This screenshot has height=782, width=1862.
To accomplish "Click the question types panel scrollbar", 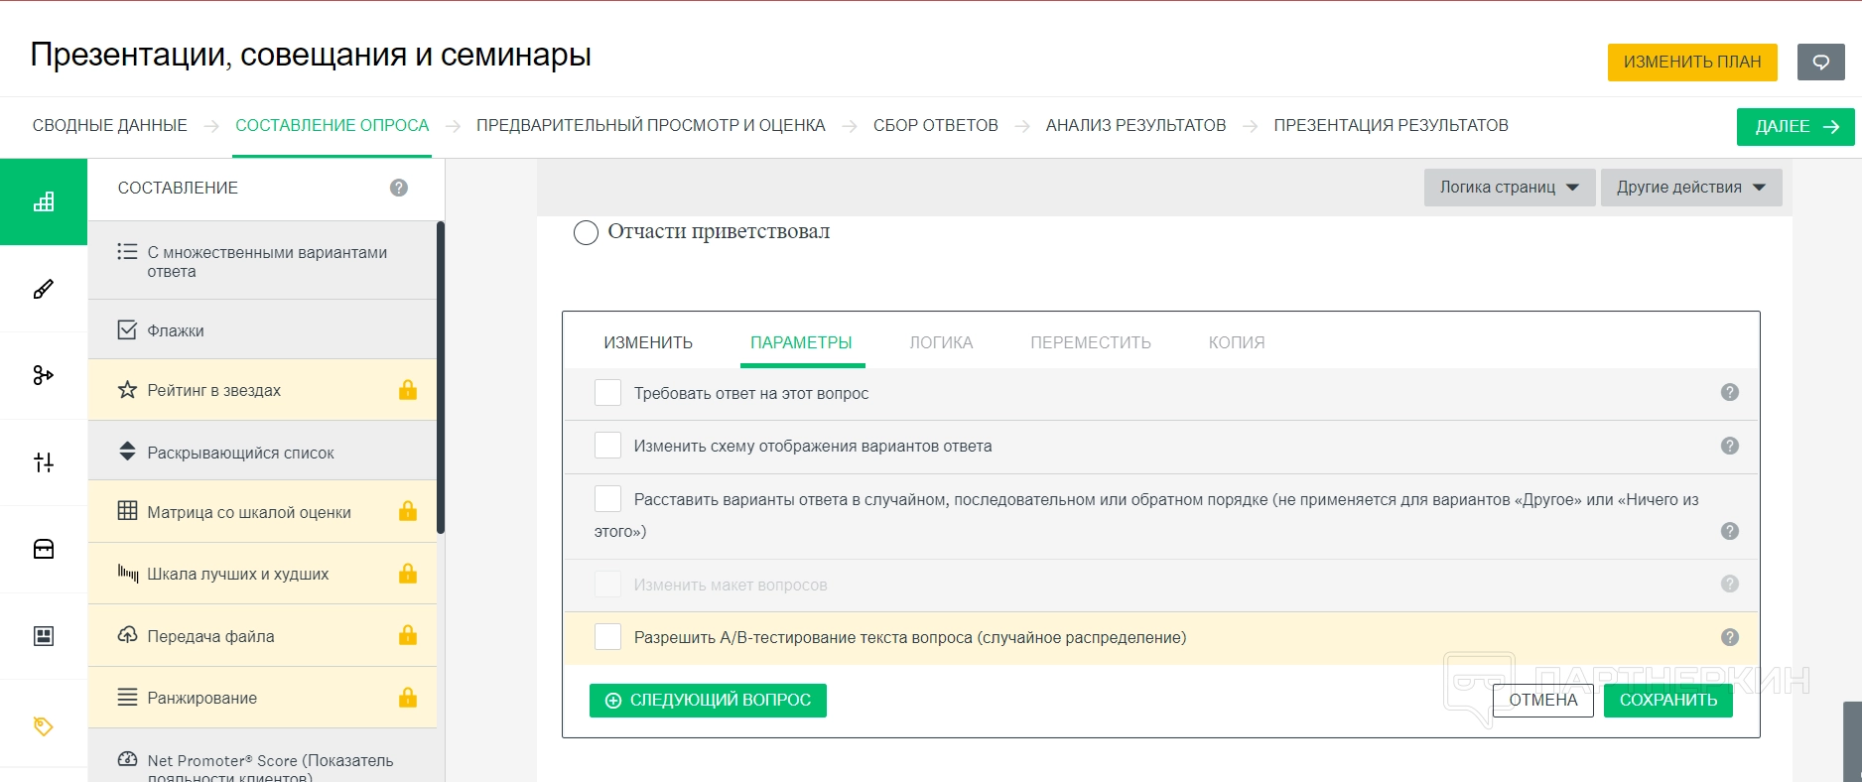I will point(441,377).
